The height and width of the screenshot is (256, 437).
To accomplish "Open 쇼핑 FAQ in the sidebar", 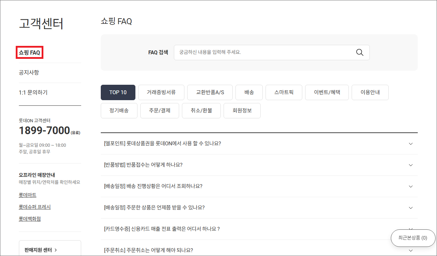I will (x=30, y=53).
